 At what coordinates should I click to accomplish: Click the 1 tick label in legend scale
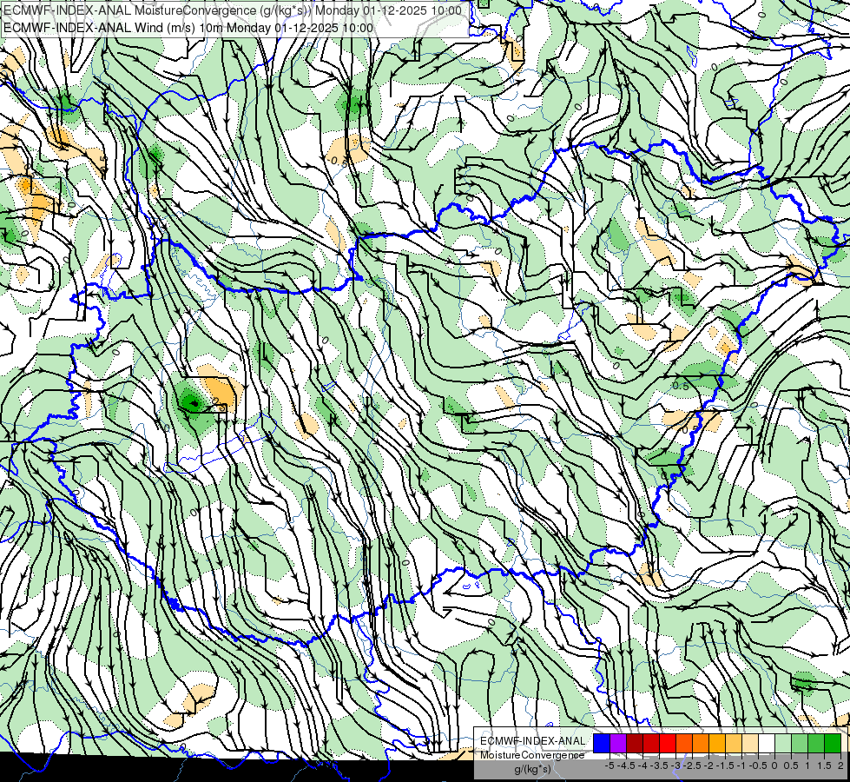pyautogui.click(x=807, y=765)
